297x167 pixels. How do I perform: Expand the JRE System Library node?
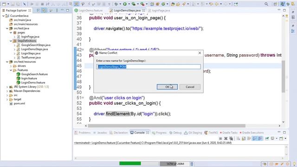tap(7, 87)
